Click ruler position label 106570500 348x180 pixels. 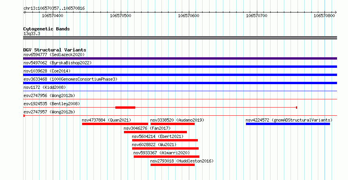(x=120, y=16)
